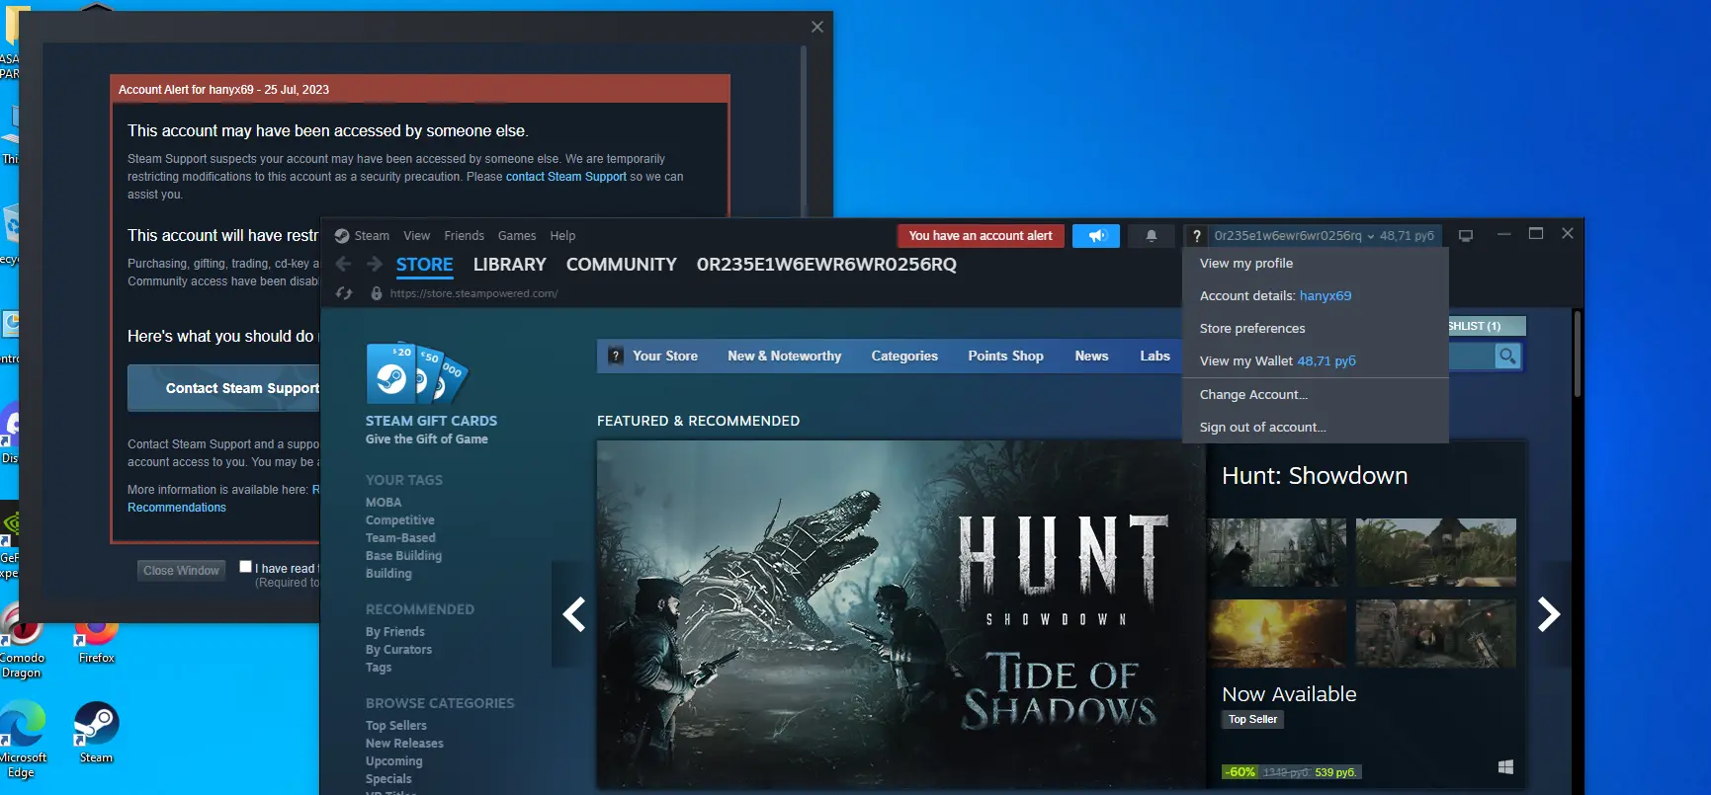Viewport: 1711px width, 795px height.
Task: Open recommended By Friends link
Action: [x=395, y=632]
